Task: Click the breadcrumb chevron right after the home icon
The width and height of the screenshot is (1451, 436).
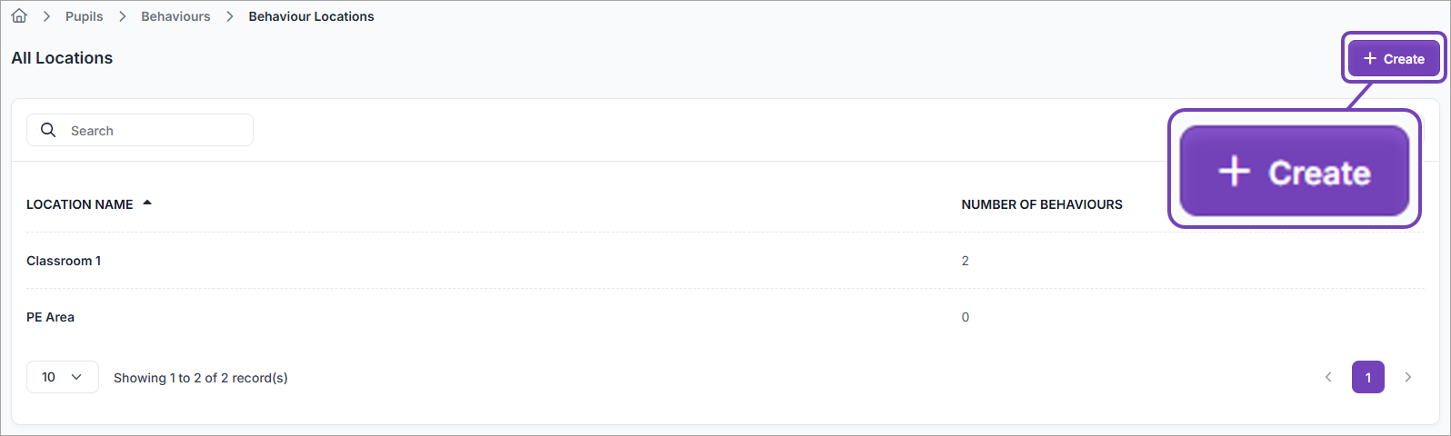Action: tap(46, 16)
